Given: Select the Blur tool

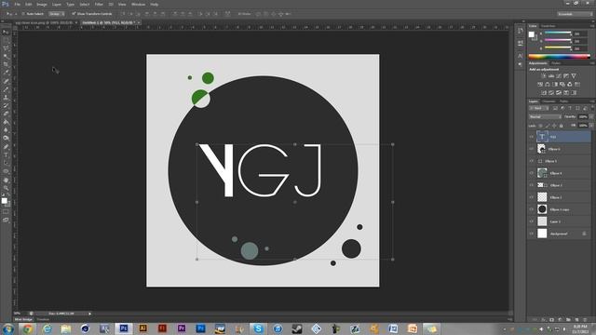Looking at the screenshot, I should (6, 130).
